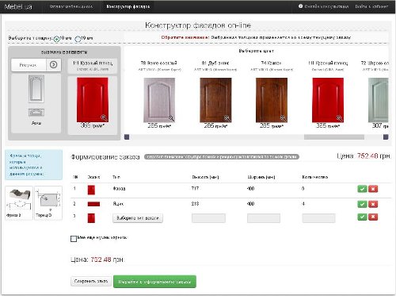Click the color list scrollbar thumb
Viewport: 396px width, 296px height.
[x=334, y=137]
